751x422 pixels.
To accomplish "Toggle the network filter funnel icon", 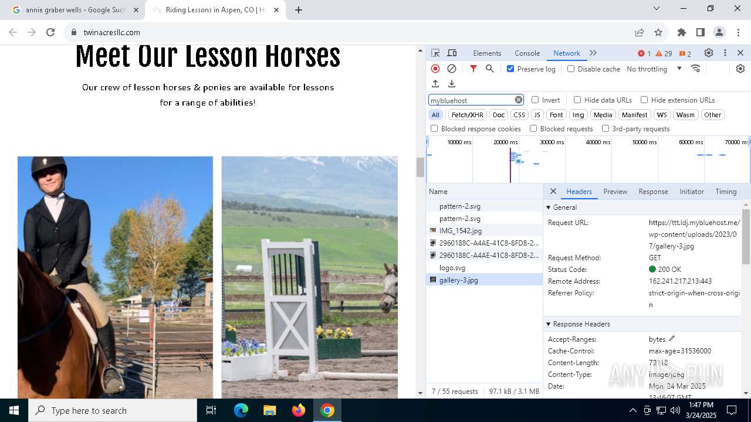I will [473, 69].
